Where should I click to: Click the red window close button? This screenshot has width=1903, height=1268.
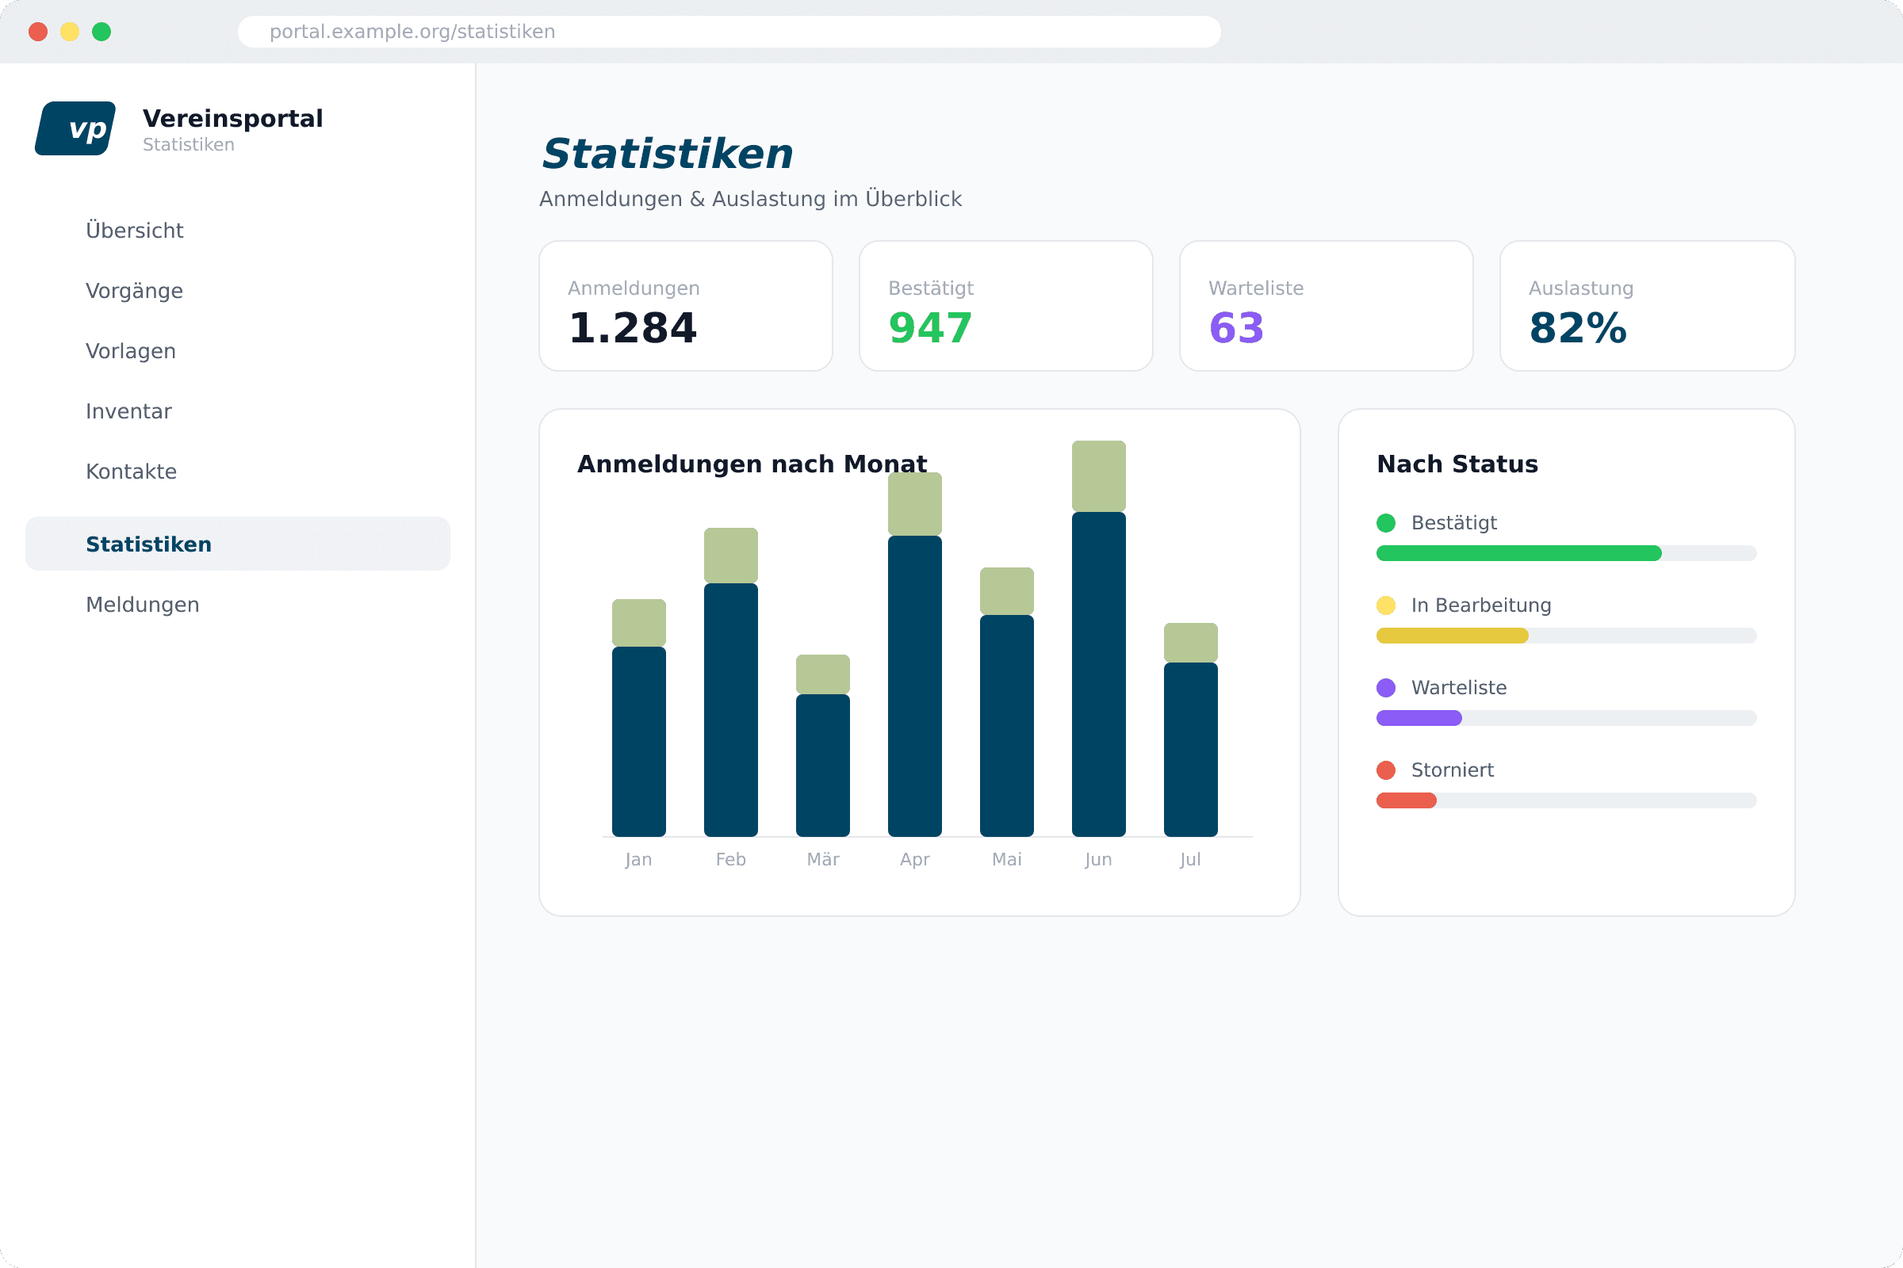click(x=38, y=32)
